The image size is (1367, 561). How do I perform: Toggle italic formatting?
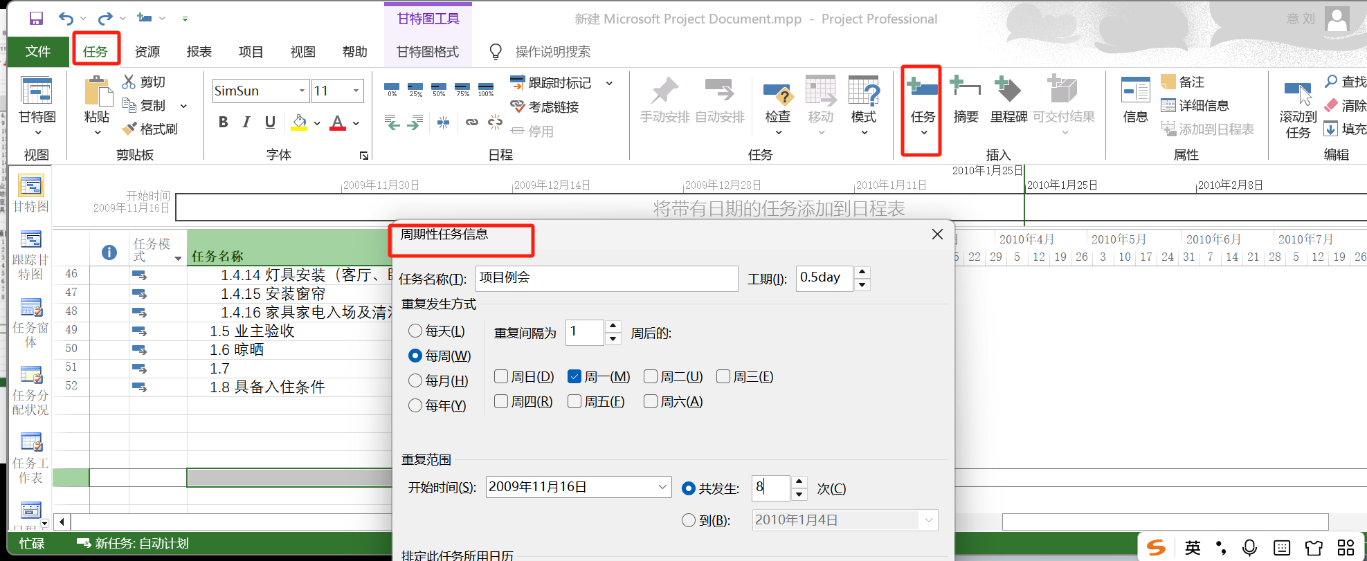click(246, 122)
